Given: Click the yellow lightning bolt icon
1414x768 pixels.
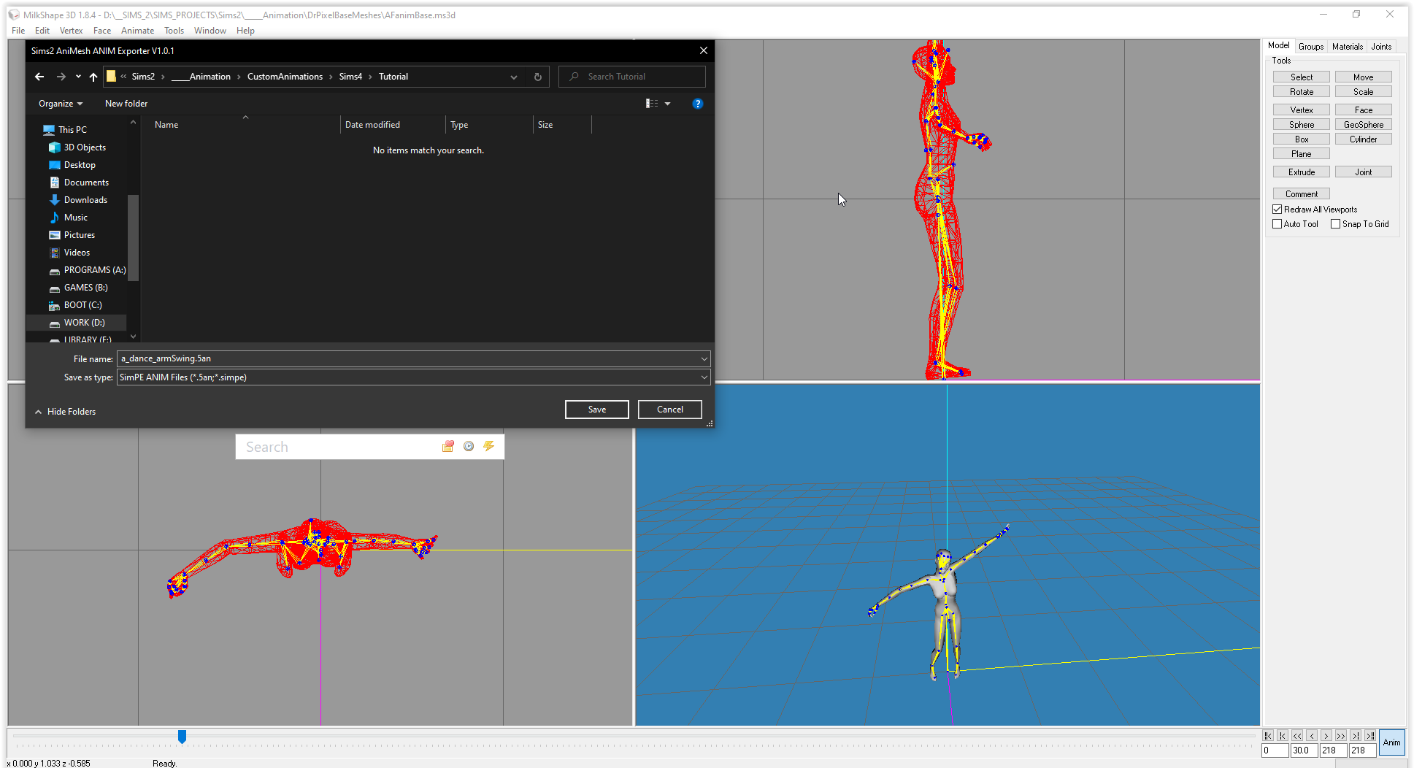Looking at the screenshot, I should click(x=488, y=446).
